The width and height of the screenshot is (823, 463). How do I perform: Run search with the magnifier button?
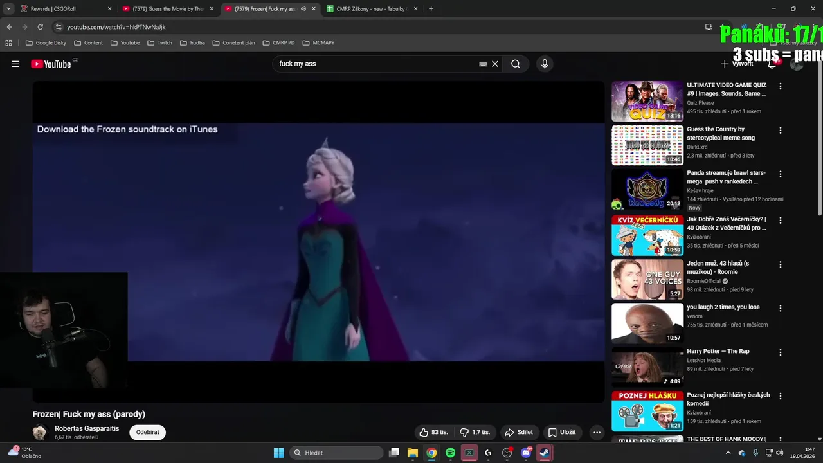[x=516, y=64]
